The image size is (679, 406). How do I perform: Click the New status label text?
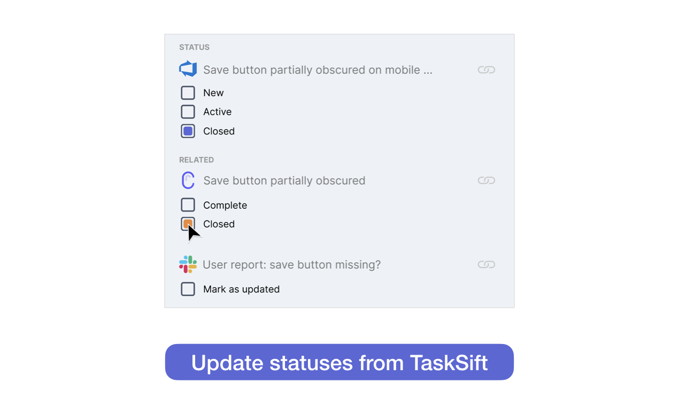[x=213, y=92]
